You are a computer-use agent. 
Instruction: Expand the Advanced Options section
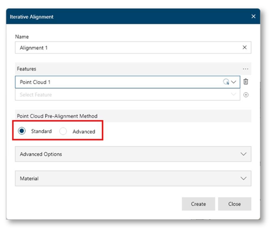(x=133, y=154)
